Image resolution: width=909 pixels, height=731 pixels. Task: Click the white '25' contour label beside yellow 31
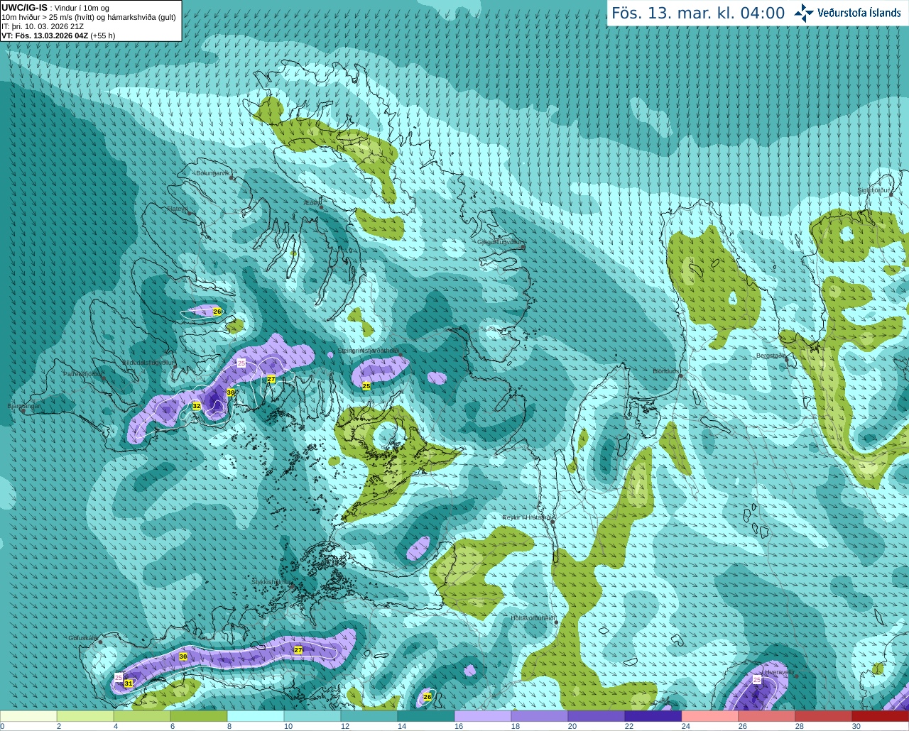coord(119,677)
